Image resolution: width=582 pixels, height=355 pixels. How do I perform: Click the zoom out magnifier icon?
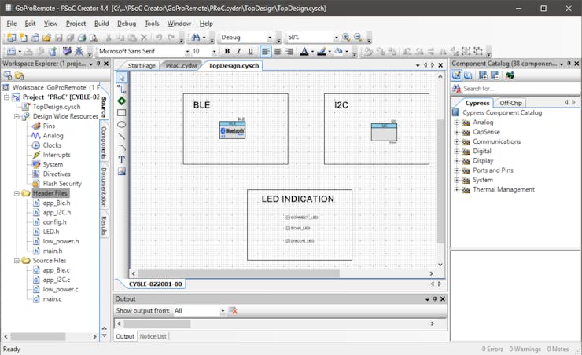point(358,38)
